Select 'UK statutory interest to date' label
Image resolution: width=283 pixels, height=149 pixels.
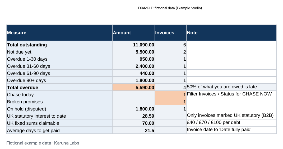coord(59,116)
